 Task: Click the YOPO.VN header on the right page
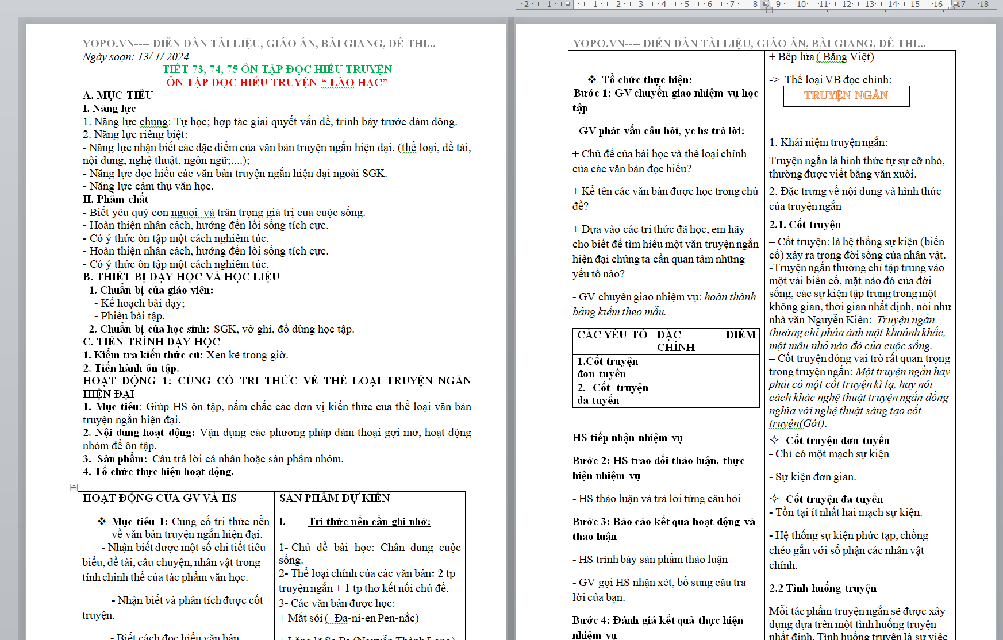749,44
